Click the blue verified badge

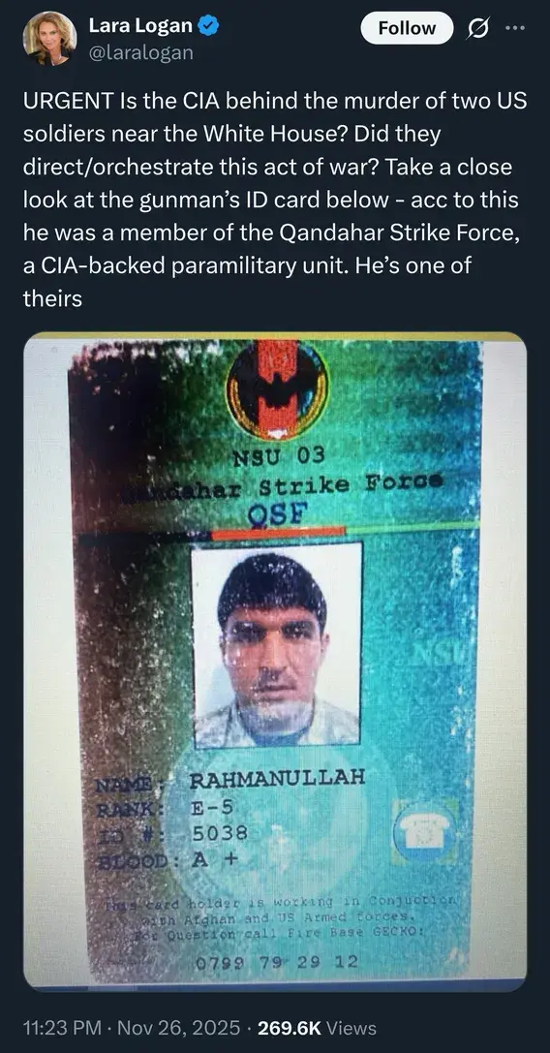(209, 26)
